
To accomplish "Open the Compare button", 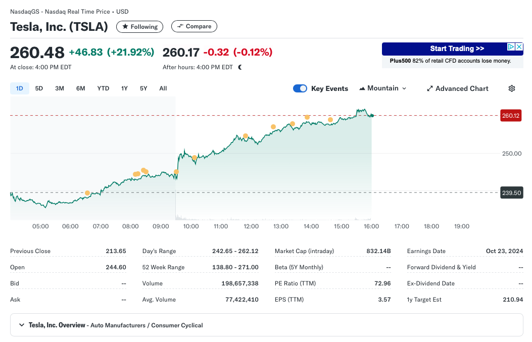I will tap(194, 26).
